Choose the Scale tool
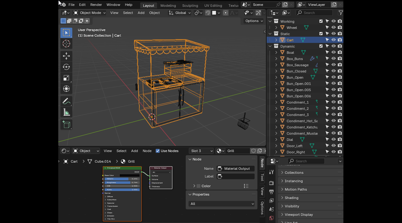 pos(66,78)
